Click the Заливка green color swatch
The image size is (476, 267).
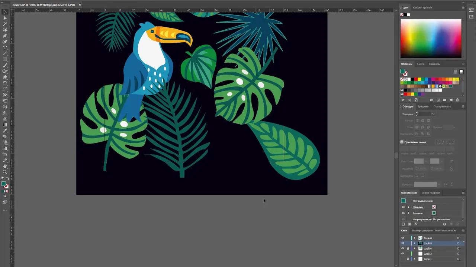tap(434, 213)
